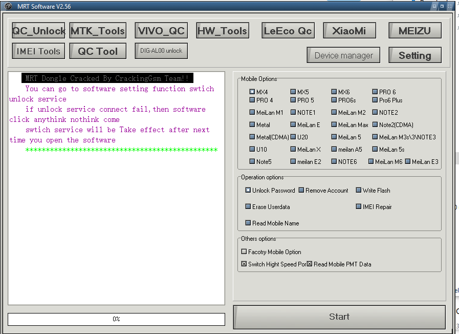Open the QC Tool button
Viewport: 459px width, 334px height.
98,51
